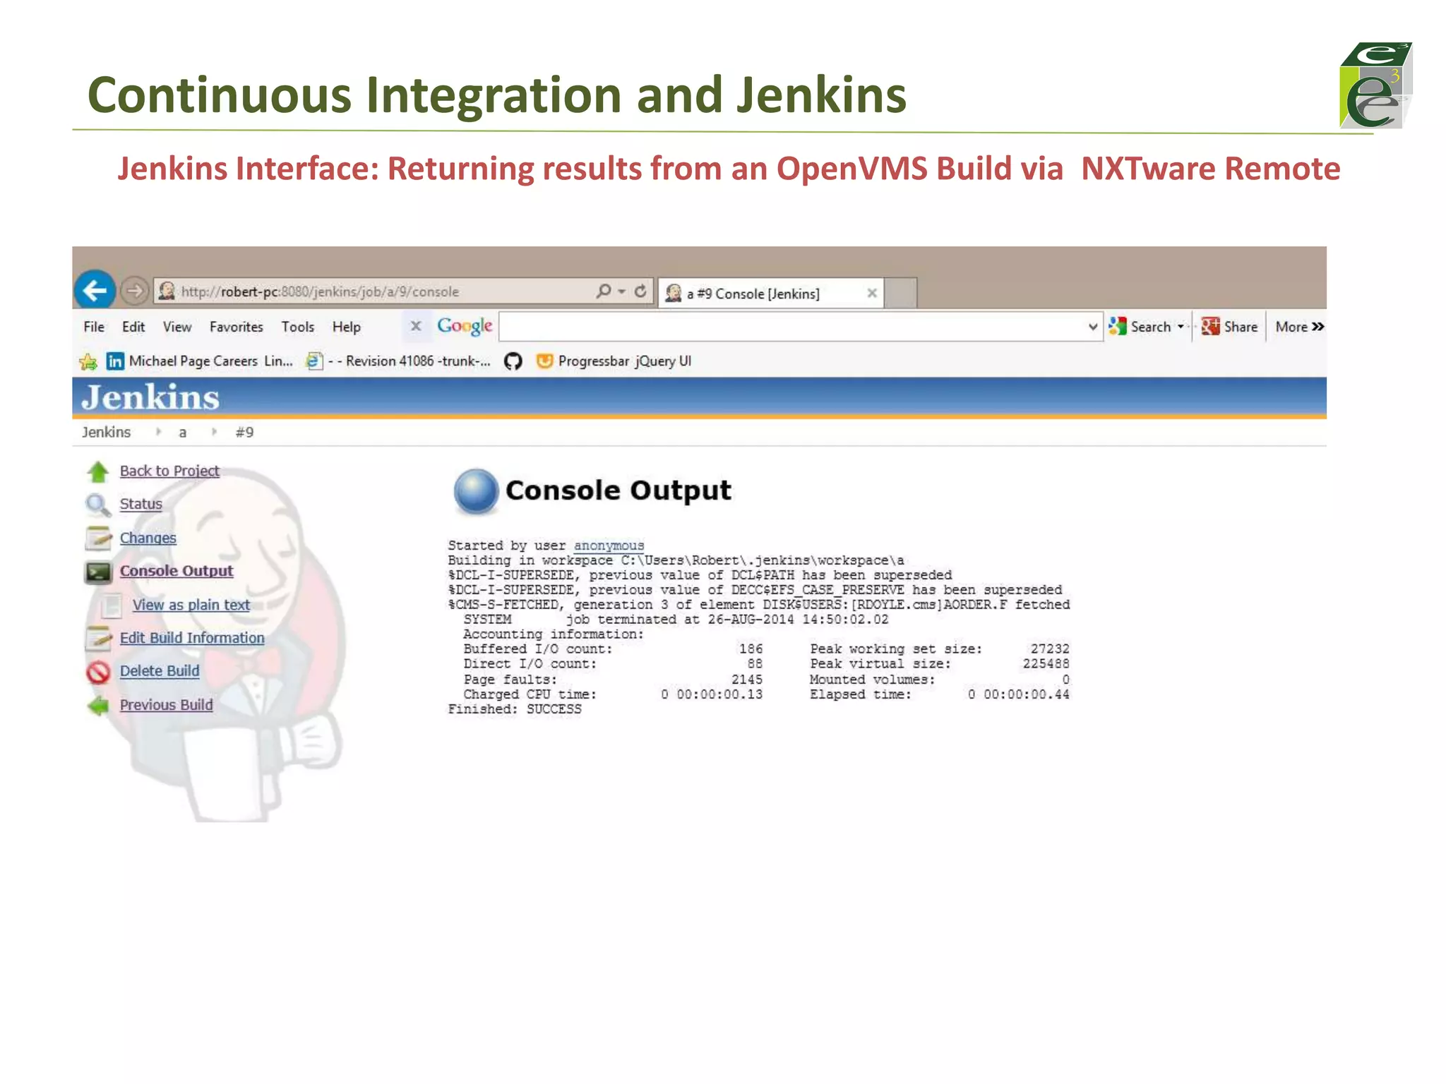Expand the Google search box dropdown

click(x=1093, y=327)
